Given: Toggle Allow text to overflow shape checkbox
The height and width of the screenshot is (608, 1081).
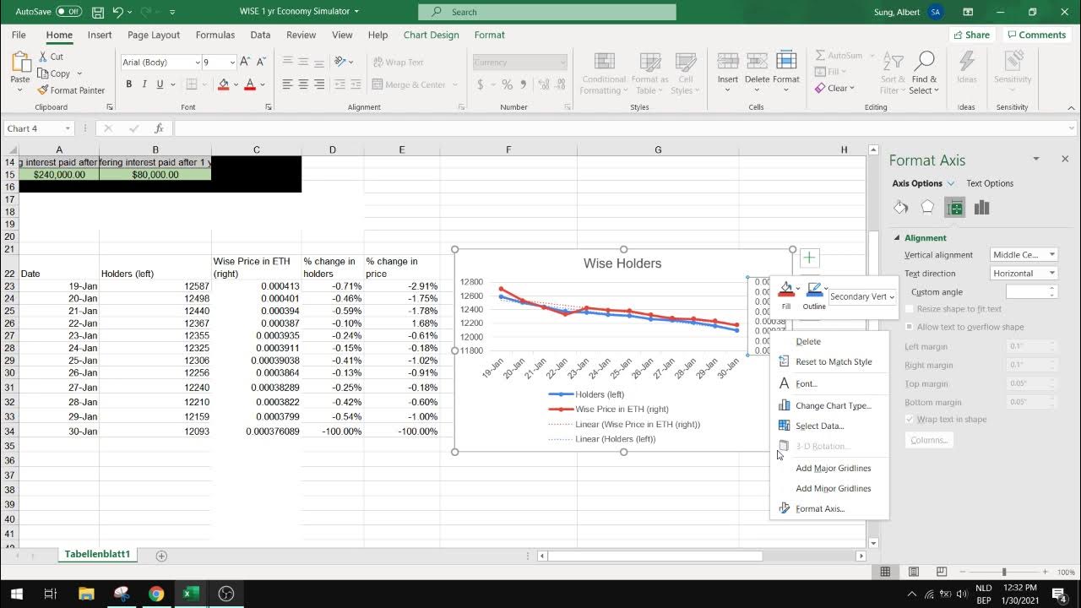Looking at the screenshot, I should (910, 327).
